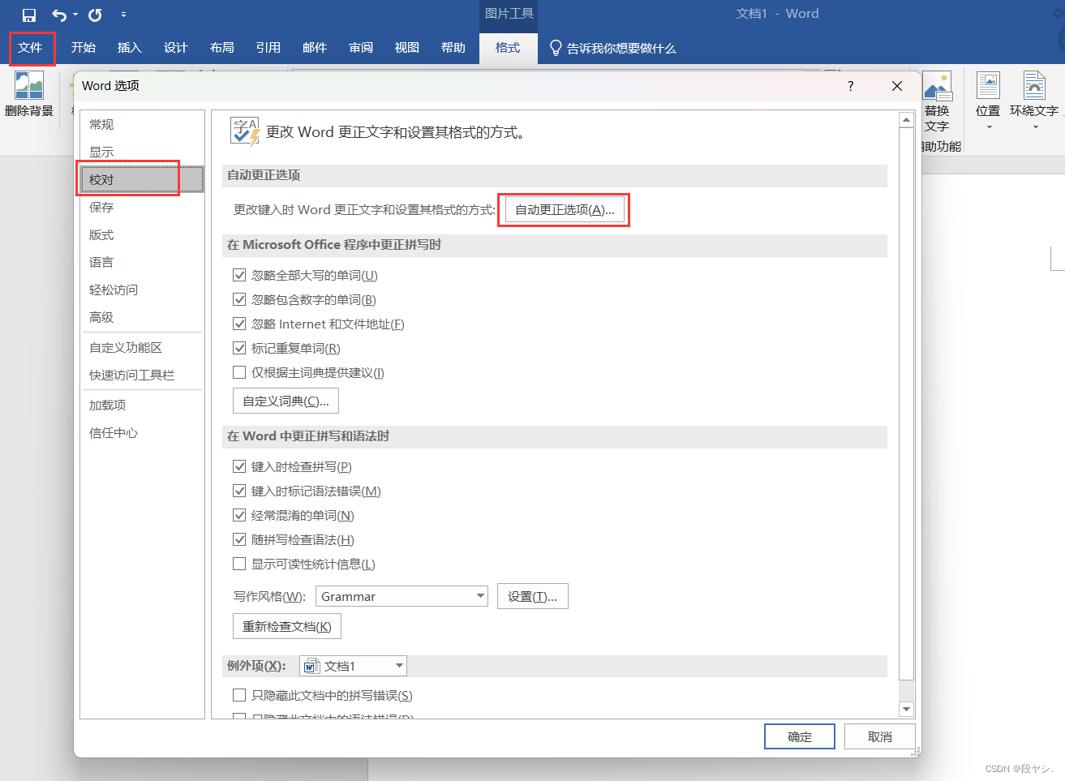Viewport: 1065px width, 781px height.
Task: Click the 环绕文字 (Wrap Text) icon
Action: (x=1034, y=85)
